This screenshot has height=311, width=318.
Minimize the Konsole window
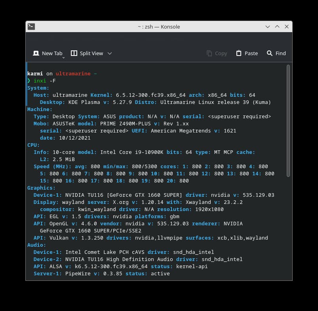click(x=267, y=27)
